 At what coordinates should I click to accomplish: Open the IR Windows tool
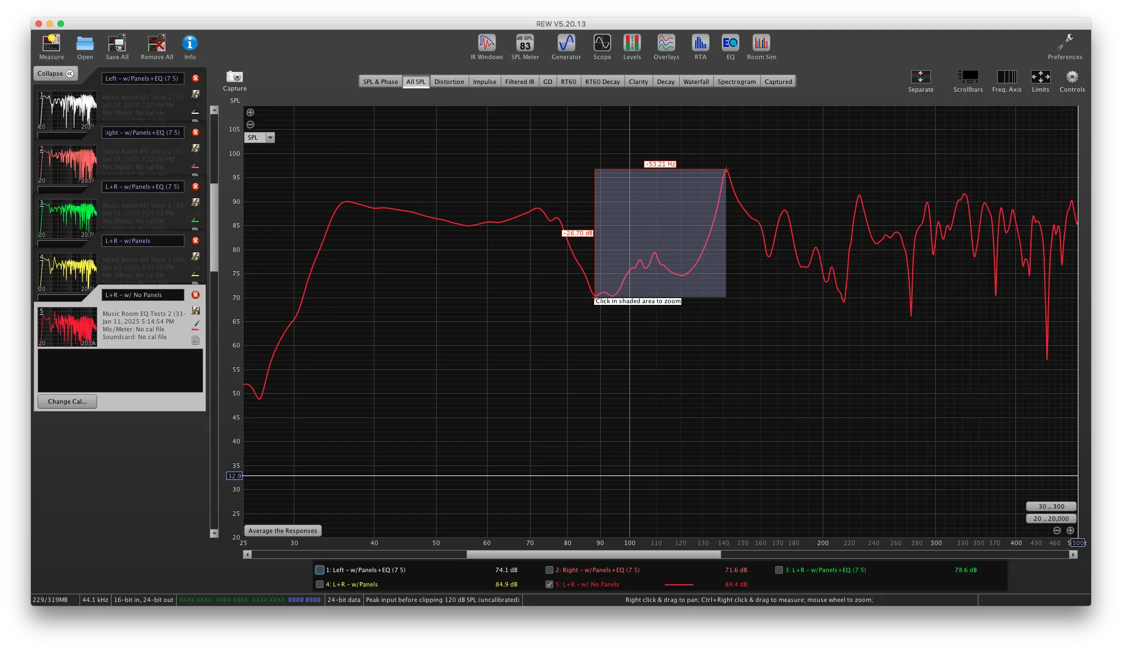[x=486, y=43]
